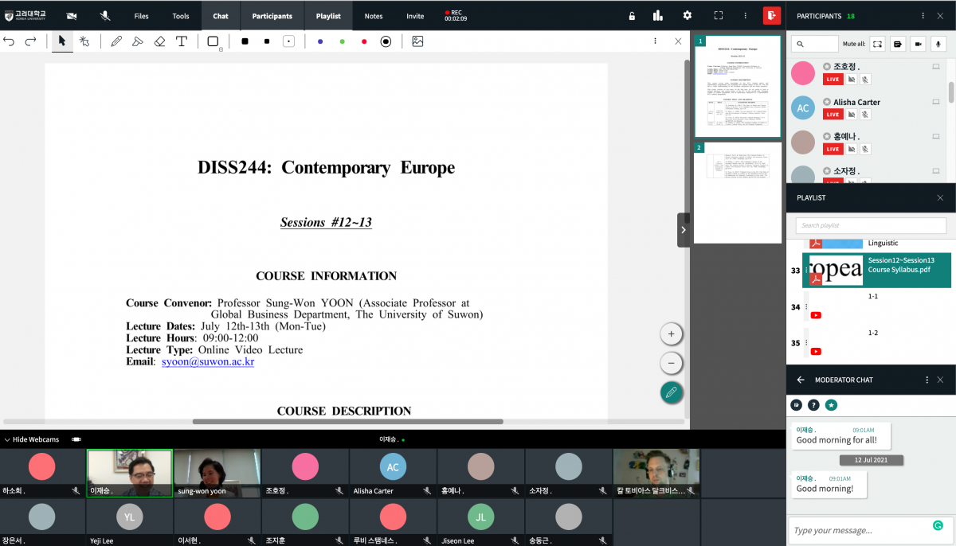Open Participants panel three-dot menu
This screenshot has height=546, width=956.
click(x=923, y=16)
